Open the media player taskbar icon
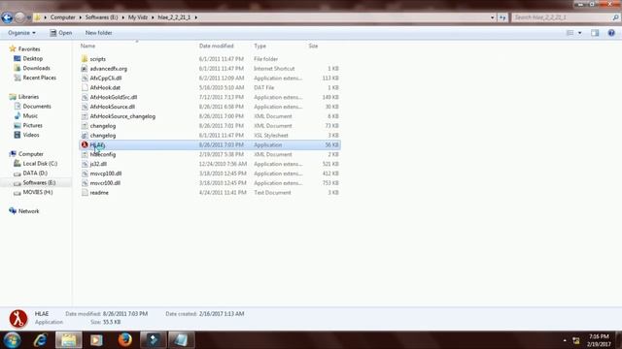The height and width of the screenshot is (349, 622). 96,340
